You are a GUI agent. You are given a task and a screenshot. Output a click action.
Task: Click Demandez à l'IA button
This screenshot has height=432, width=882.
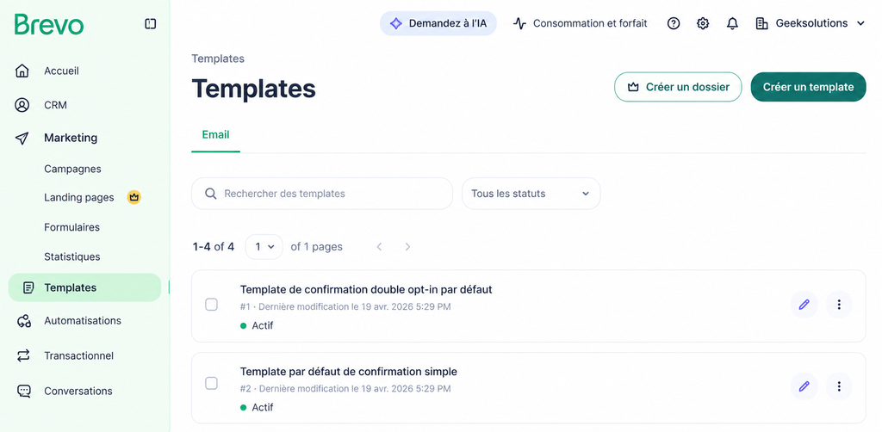[438, 23]
